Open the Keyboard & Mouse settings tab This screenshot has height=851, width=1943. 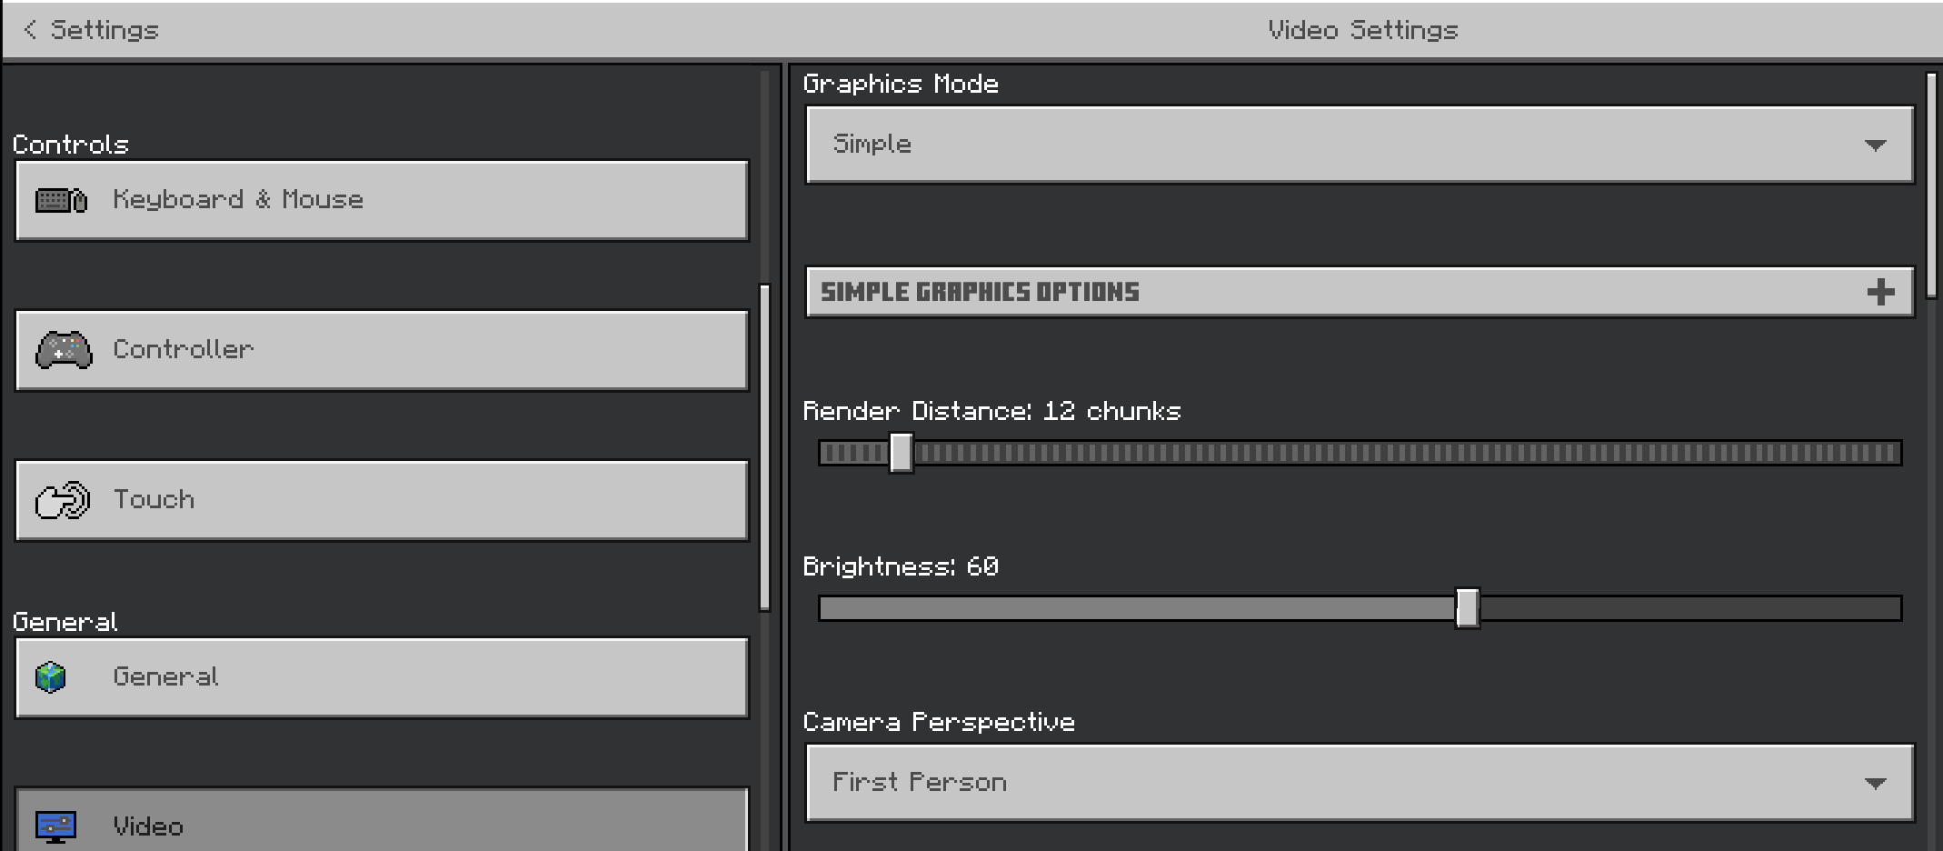382,200
